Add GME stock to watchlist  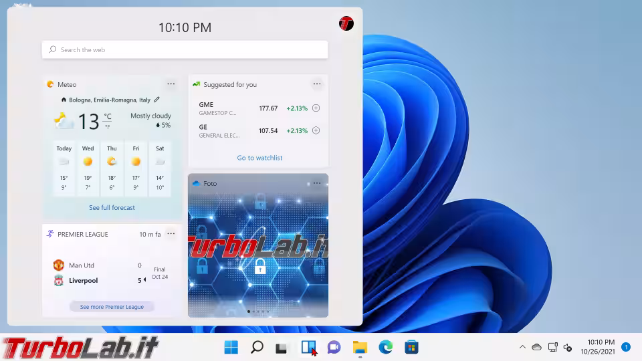[316, 108]
